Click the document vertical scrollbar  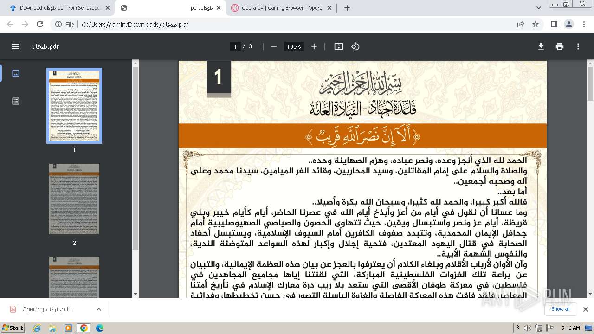pyautogui.click(x=590, y=83)
